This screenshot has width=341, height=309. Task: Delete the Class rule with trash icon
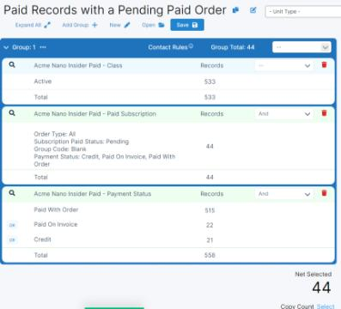coord(324,64)
